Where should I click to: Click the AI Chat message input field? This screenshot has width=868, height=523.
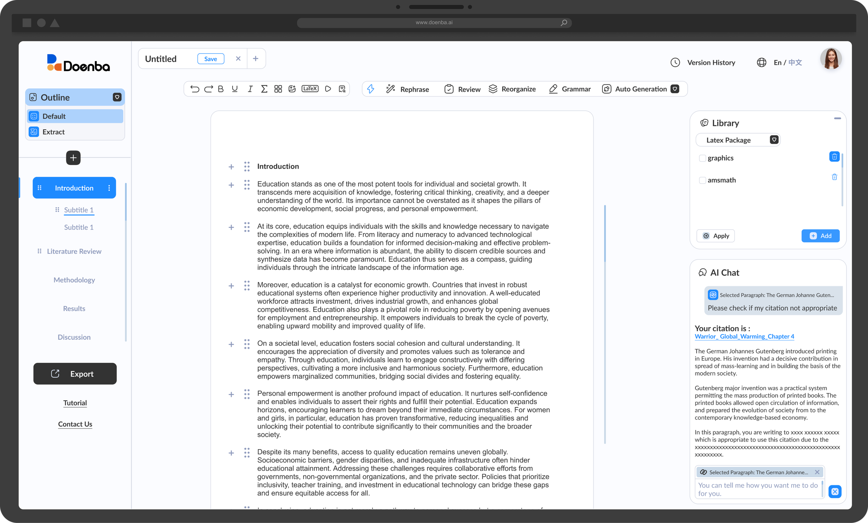[x=758, y=489]
